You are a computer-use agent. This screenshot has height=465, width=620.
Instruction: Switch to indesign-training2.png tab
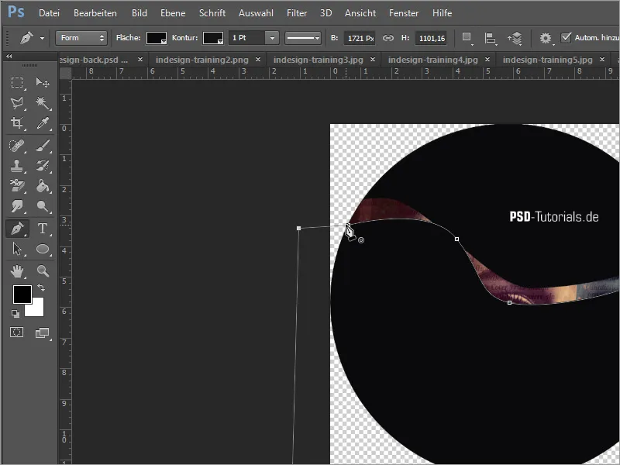tap(202, 60)
